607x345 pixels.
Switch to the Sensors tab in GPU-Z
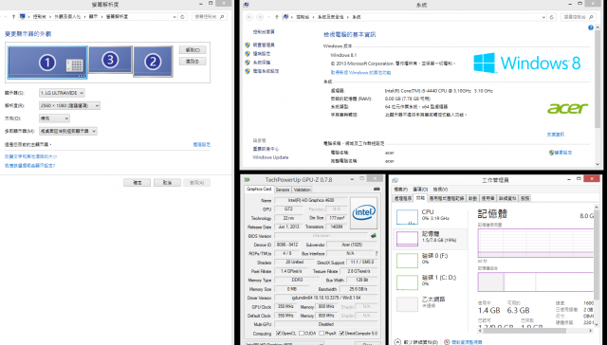(x=283, y=190)
